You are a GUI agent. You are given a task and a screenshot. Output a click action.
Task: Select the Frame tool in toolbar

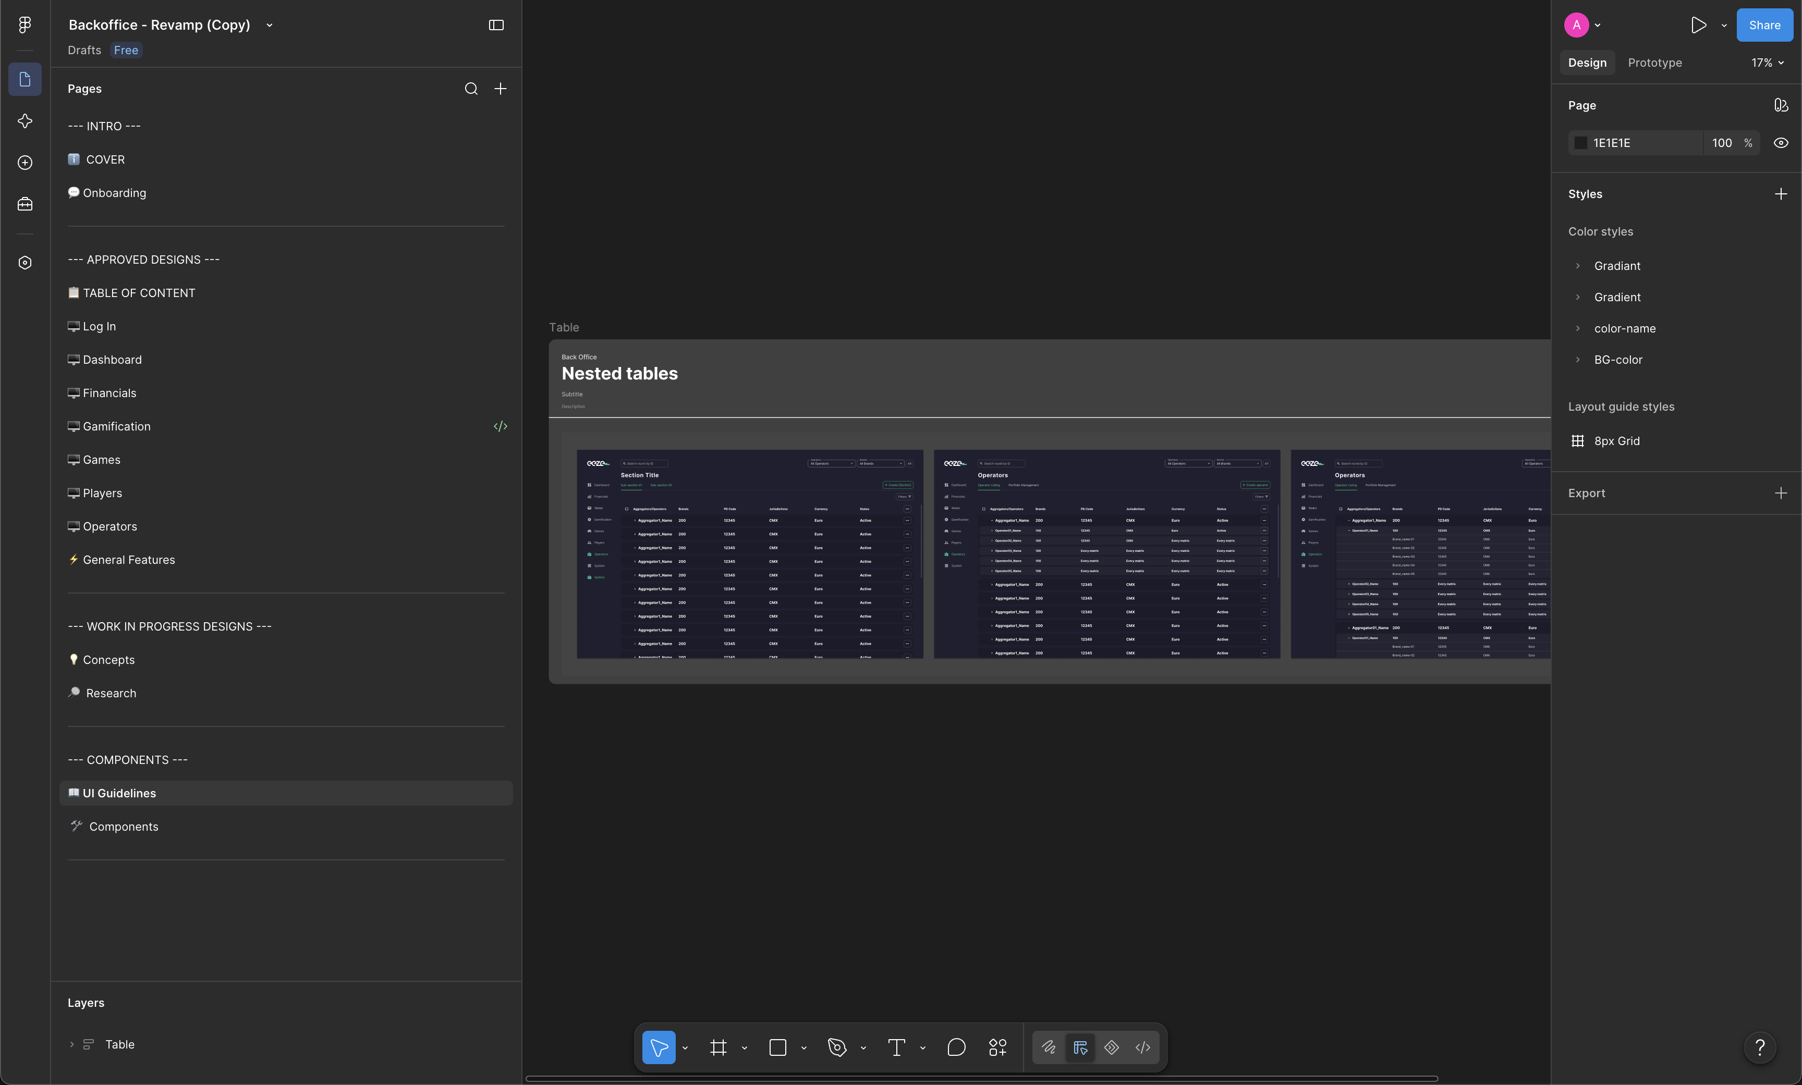[x=718, y=1047]
